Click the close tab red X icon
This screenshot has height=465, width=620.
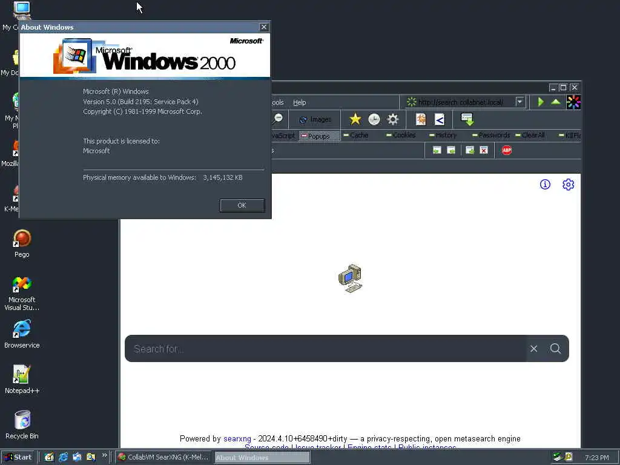coord(484,150)
